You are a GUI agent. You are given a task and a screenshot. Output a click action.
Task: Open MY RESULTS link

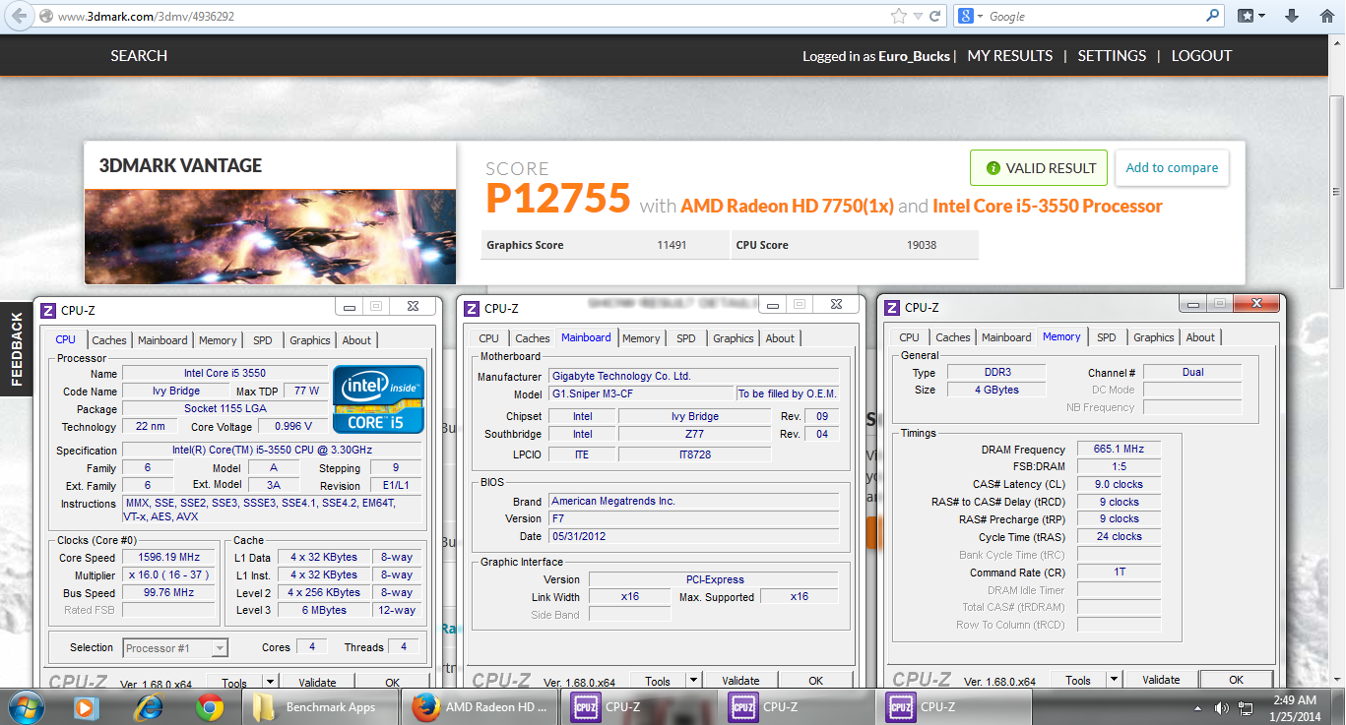[1010, 56]
